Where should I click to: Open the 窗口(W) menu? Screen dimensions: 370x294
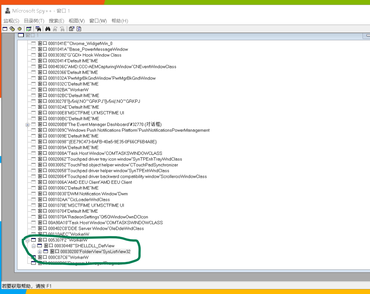[x=98, y=21]
